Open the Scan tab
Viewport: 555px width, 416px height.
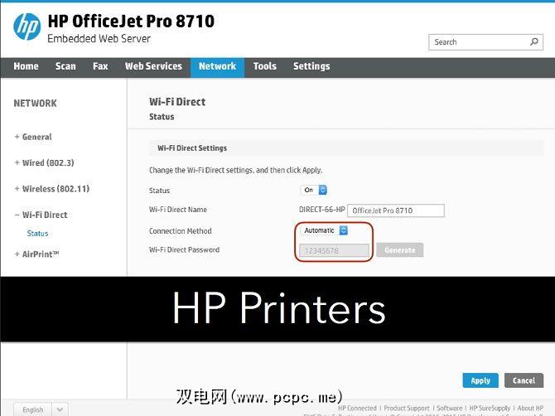(x=65, y=66)
